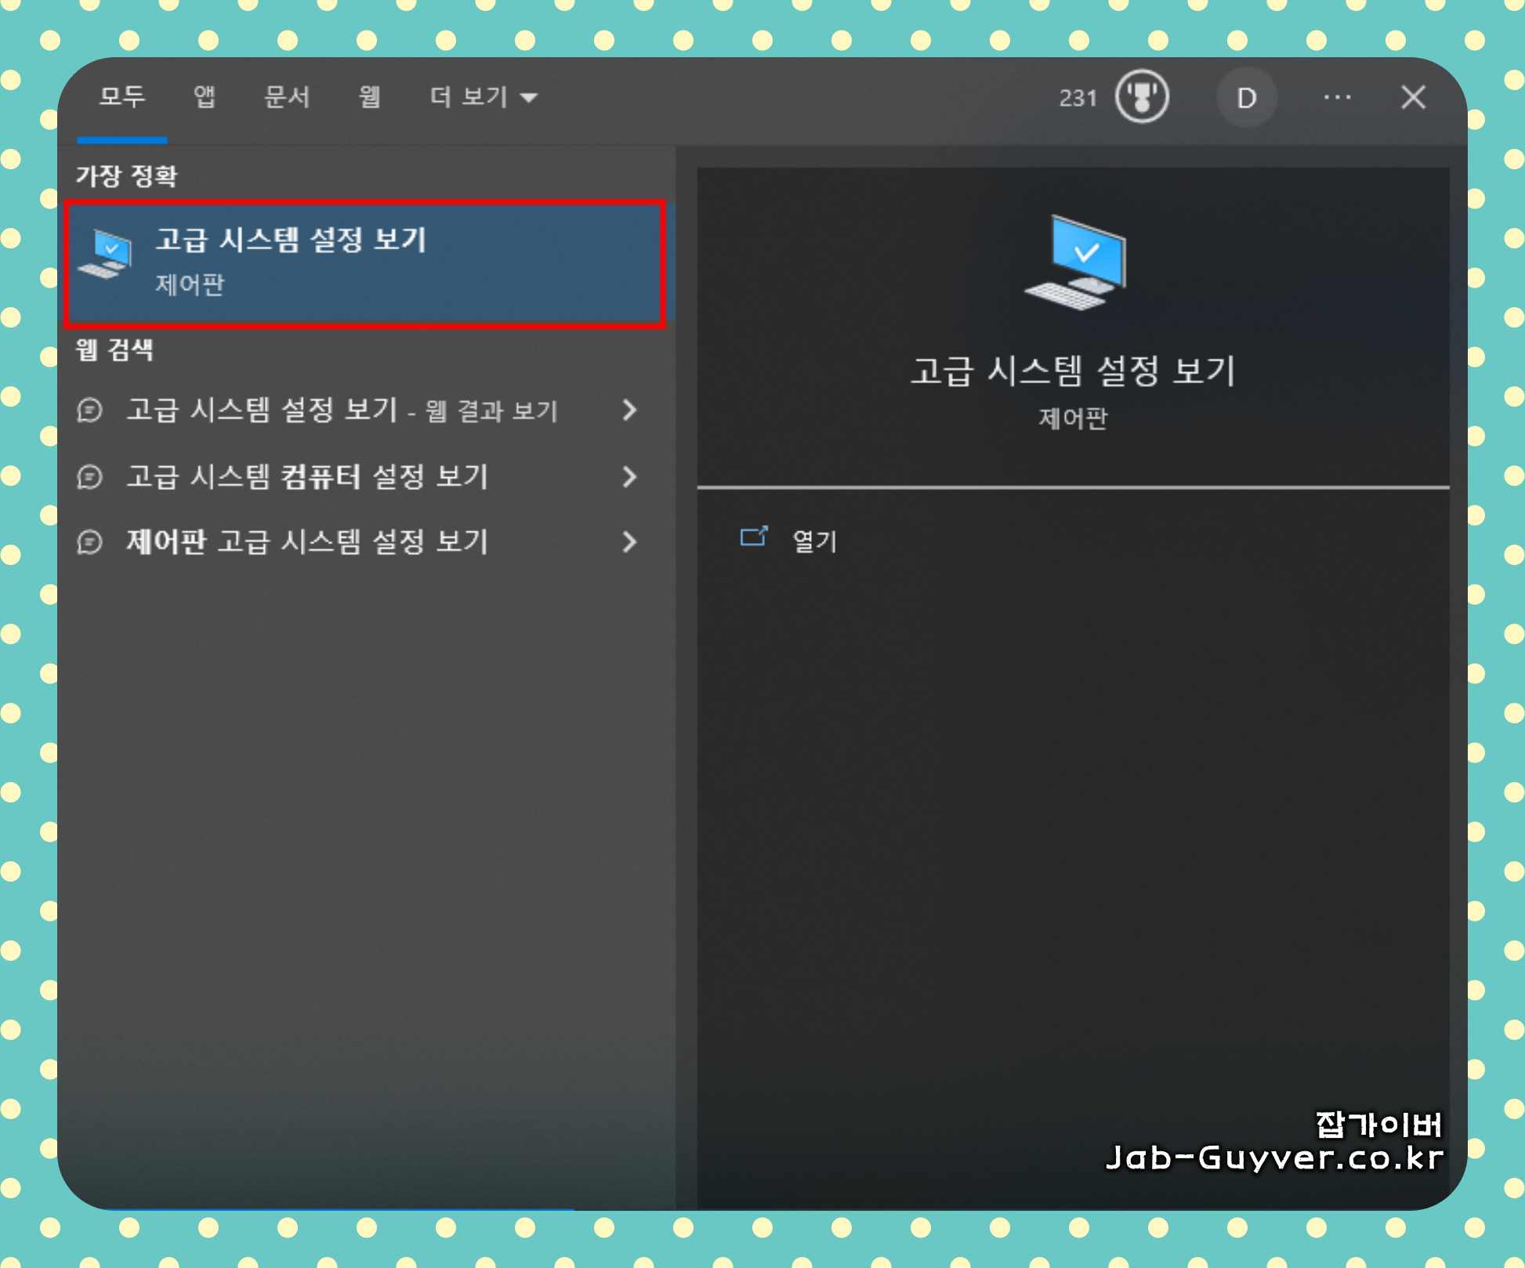Switch to the 문서 tab
Viewport: 1525px width, 1268px height.
(x=287, y=97)
